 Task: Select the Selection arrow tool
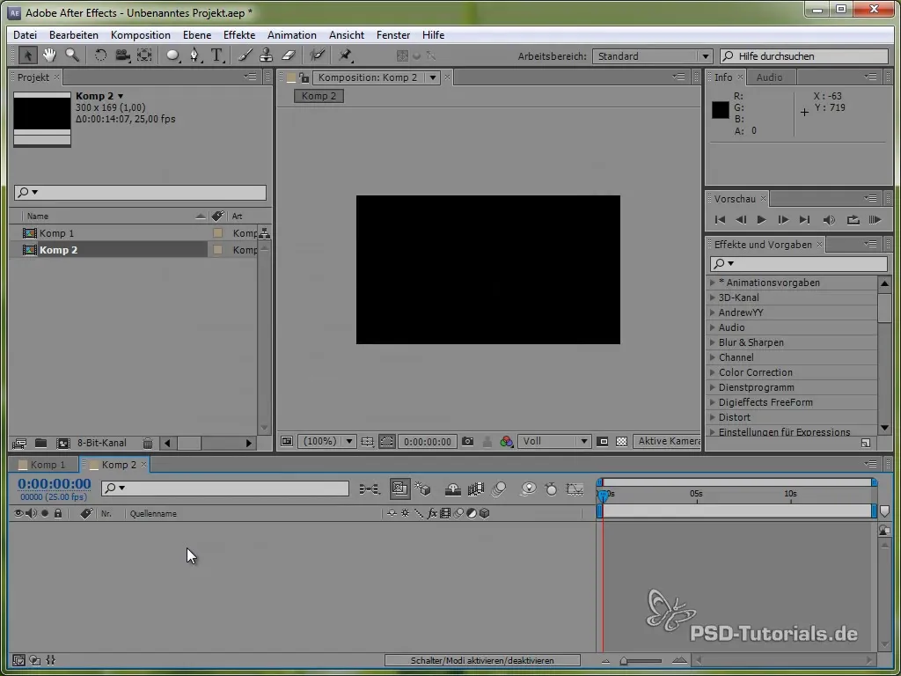[27, 55]
